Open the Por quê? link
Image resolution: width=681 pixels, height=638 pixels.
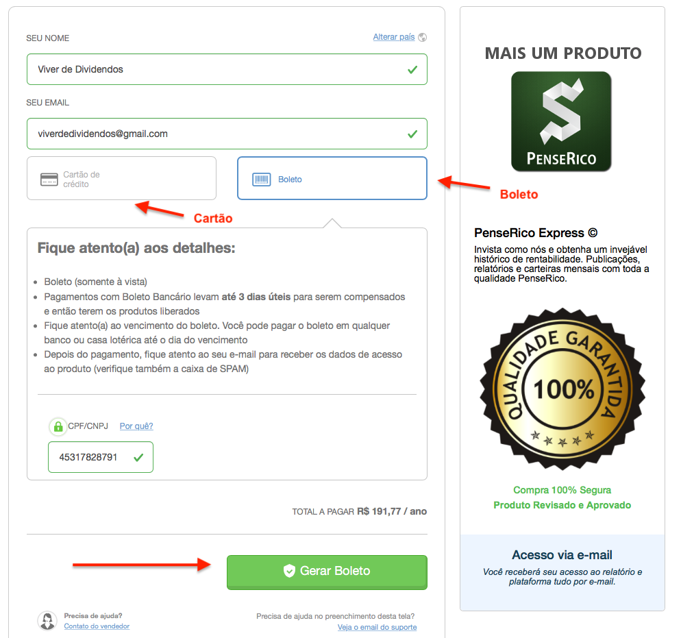(x=136, y=426)
